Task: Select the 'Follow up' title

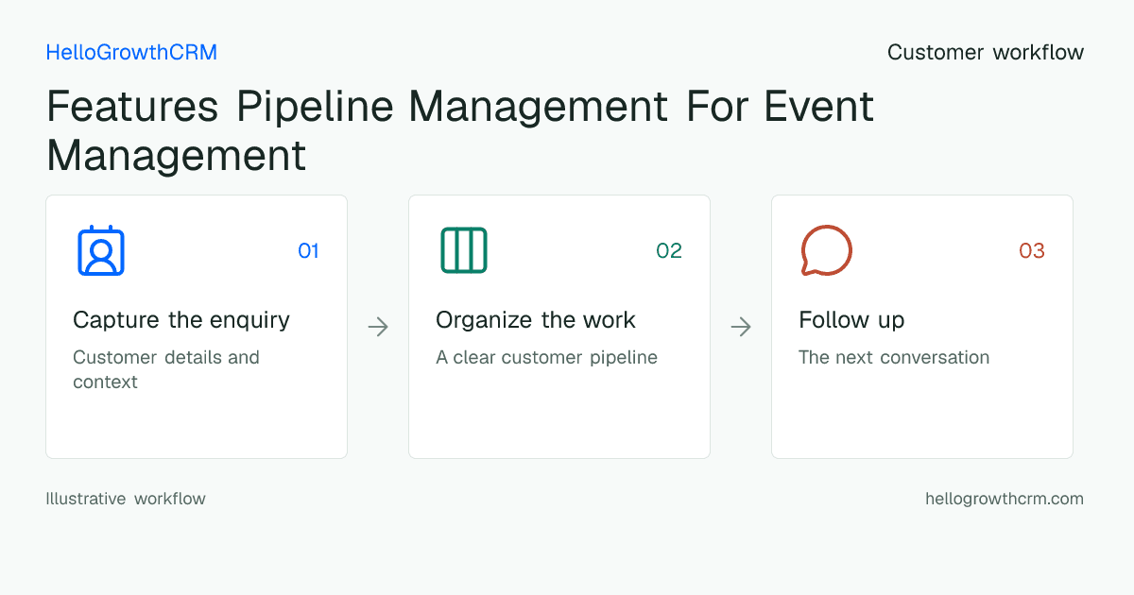Action: pyautogui.click(x=851, y=320)
